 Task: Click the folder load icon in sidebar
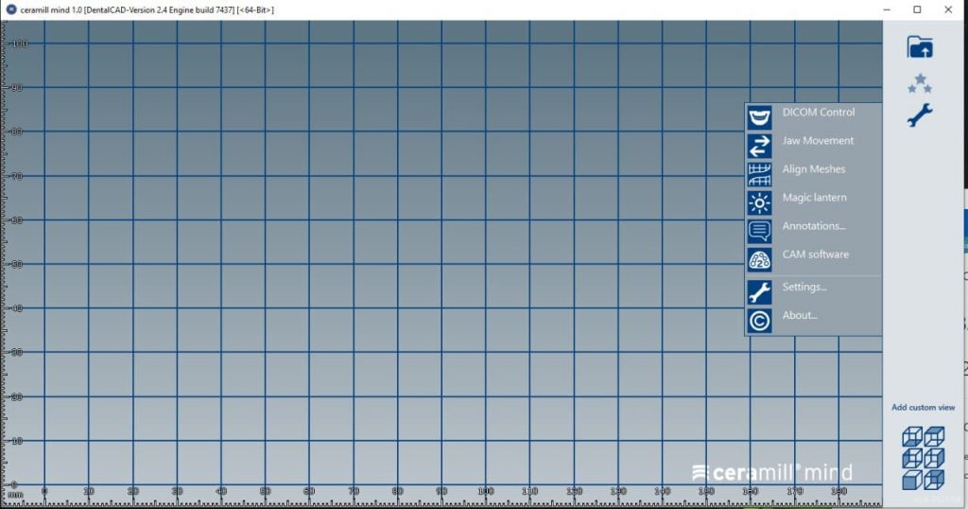pos(919,46)
